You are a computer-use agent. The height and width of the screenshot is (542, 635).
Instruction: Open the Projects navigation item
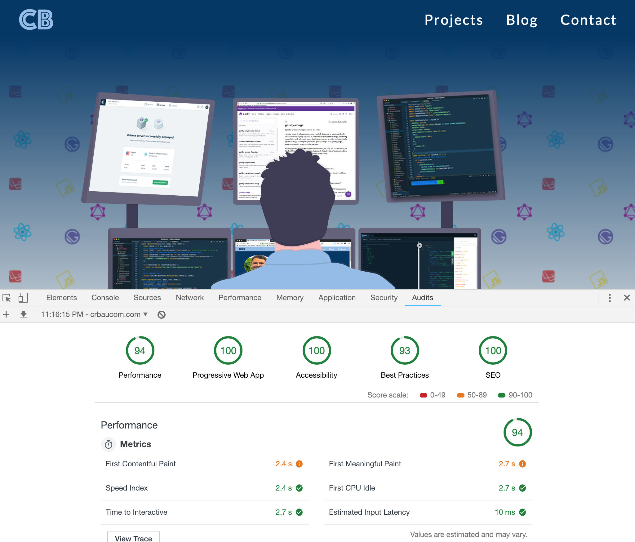[454, 20]
